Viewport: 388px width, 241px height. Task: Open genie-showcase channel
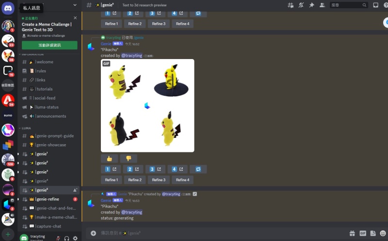[49, 145]
